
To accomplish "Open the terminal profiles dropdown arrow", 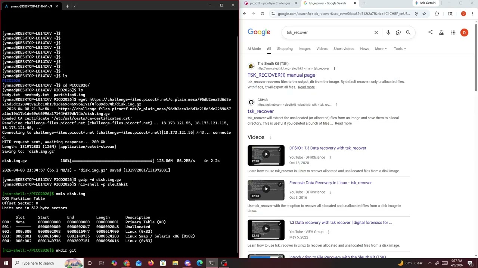I will click(75, 6).
